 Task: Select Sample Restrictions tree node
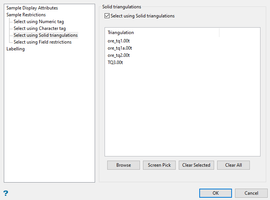pos(26,15)
